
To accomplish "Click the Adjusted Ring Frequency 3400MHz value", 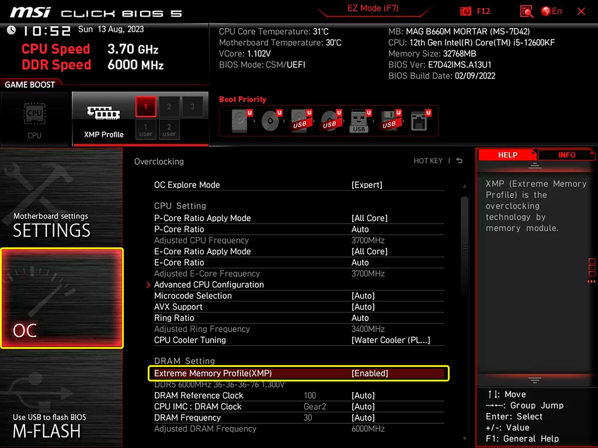I will (x=368, y=329).
